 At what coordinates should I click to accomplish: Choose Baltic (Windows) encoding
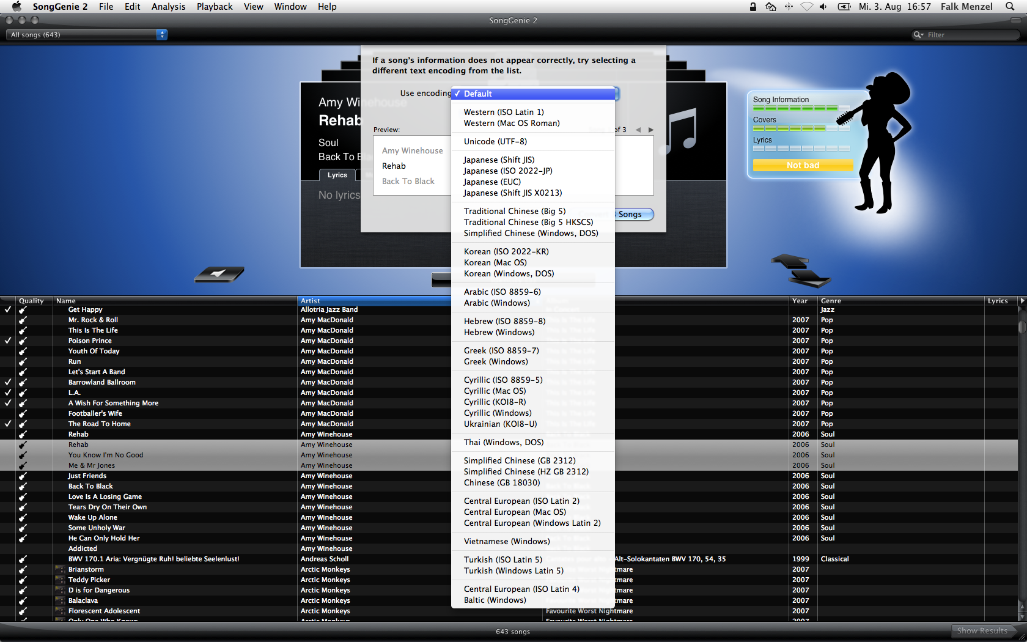533,600
